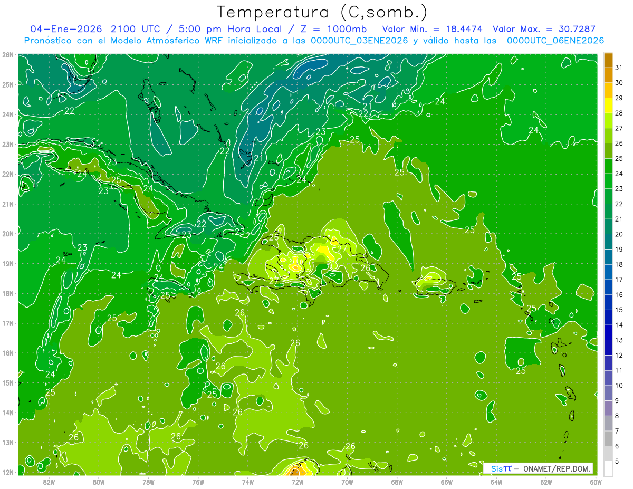Click the initialization time "0000UTC_03ENE2026"
This screenshot has width=633, height=489.
coord(359,40)
